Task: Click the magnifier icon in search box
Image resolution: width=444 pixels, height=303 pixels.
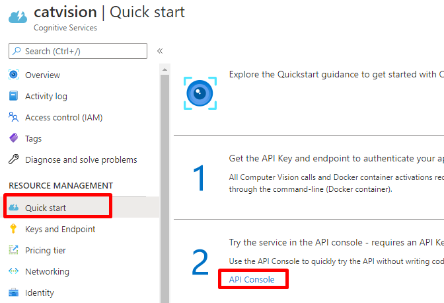Action: coord(17,51)
